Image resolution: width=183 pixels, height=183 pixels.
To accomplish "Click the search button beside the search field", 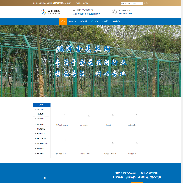I will (x=146, y=3).
